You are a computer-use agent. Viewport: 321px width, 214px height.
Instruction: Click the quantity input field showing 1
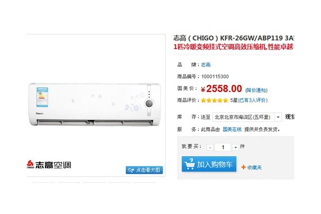[223, 147]
